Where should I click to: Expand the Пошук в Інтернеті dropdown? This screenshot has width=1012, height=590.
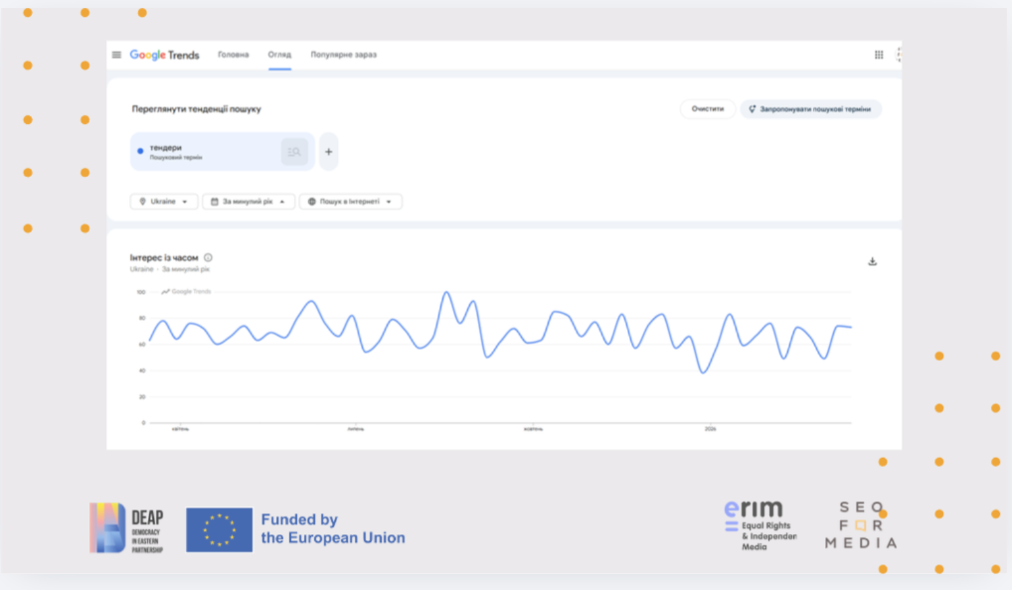click(350, 202)
